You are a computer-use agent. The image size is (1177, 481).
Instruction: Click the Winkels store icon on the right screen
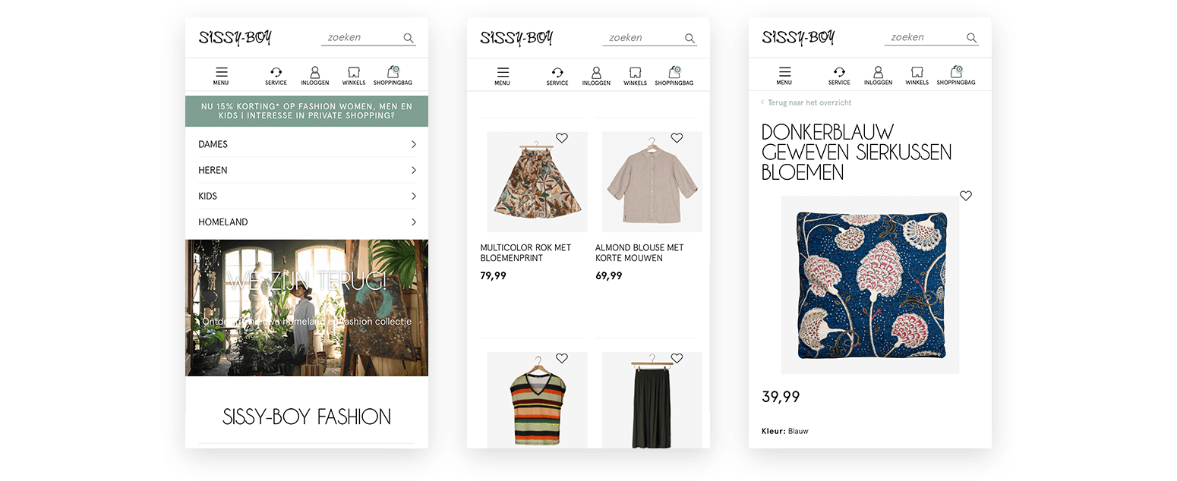coord(917,73)
